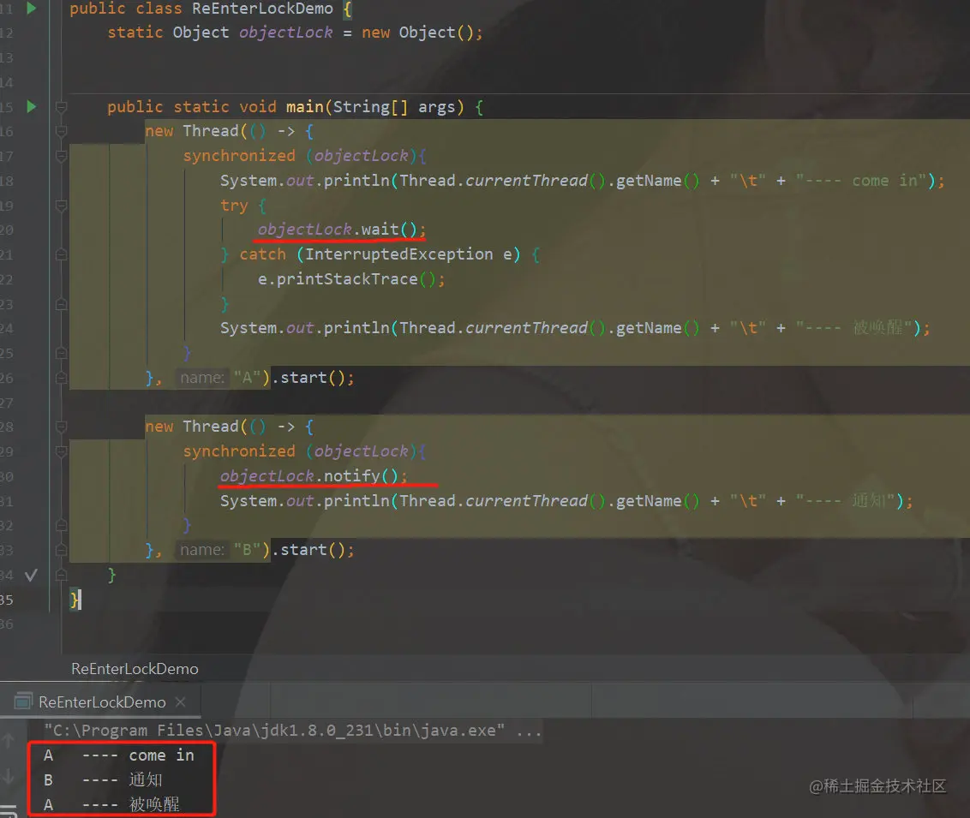Viewport: 970px width, 818px height.
Task: Click the java.exe command line in console
Action: [x=292, y=730]
